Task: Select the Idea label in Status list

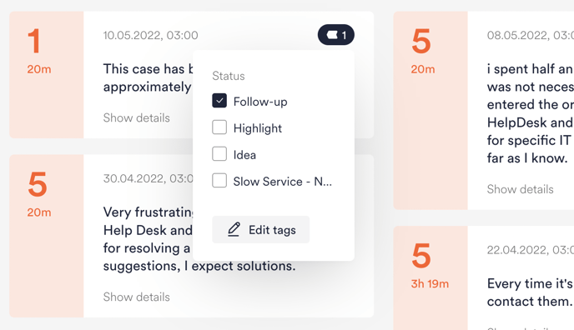Action: tap(244, 155)
